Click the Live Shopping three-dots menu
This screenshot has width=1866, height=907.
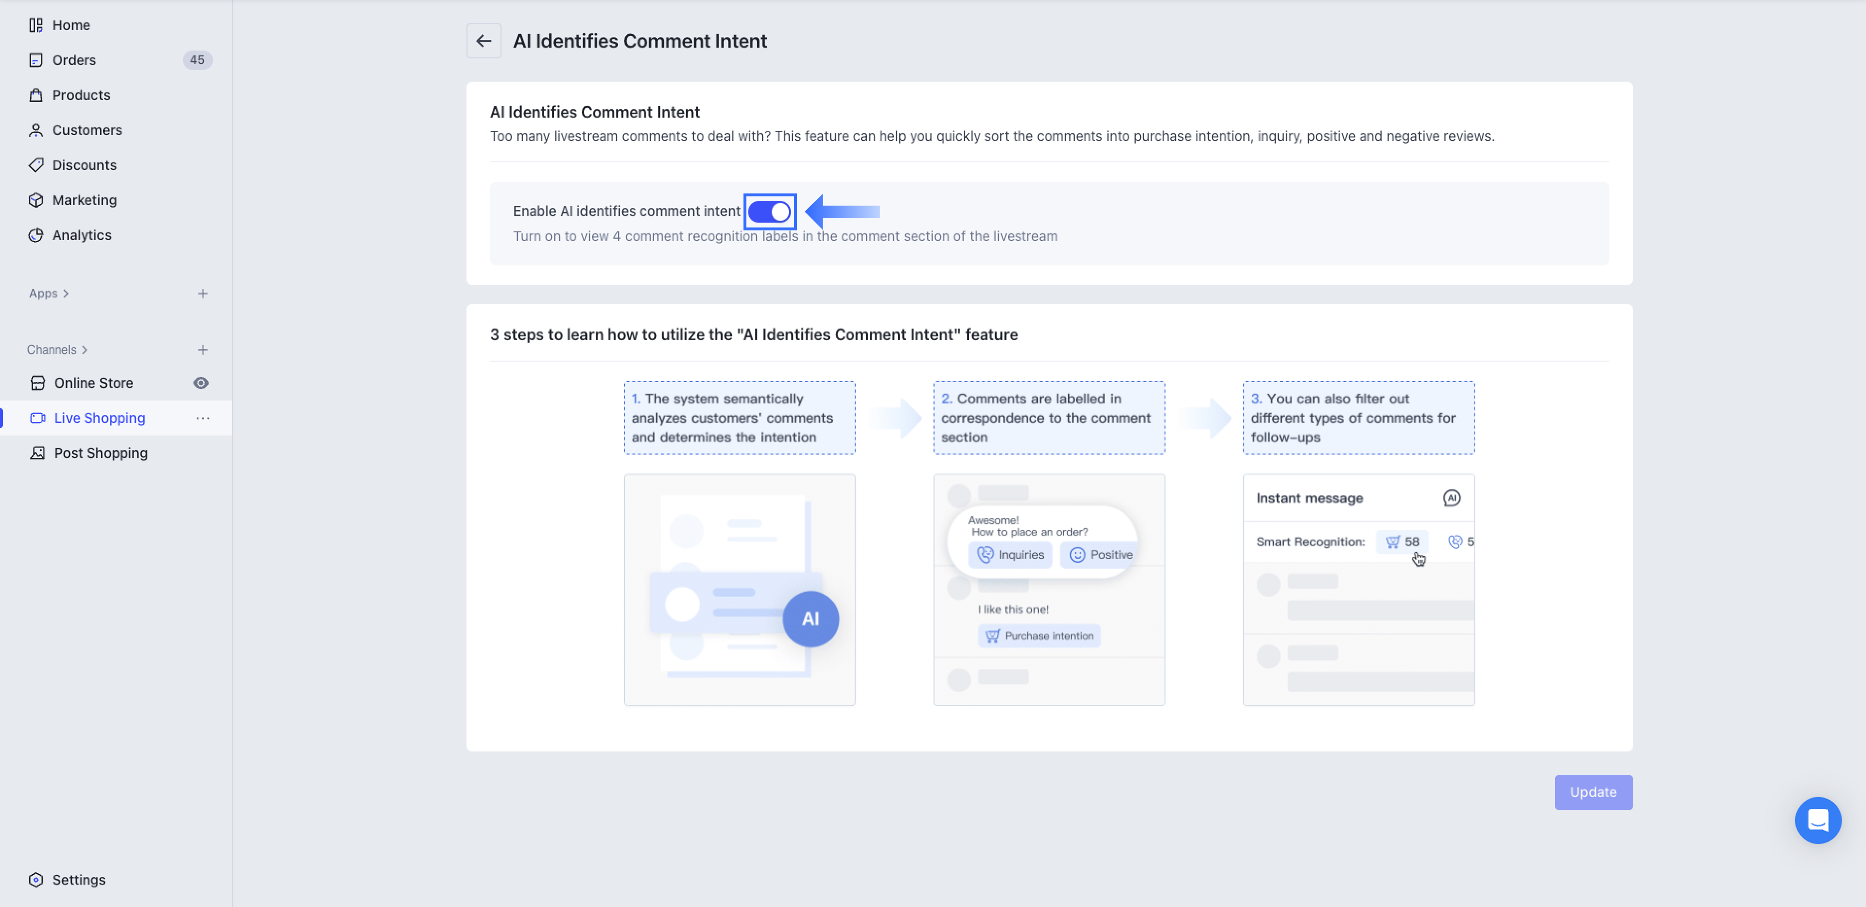coord(203,418)
